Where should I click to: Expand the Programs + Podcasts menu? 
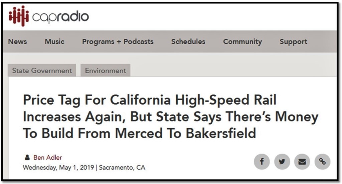pyautogui.click(x=118, y=42)
